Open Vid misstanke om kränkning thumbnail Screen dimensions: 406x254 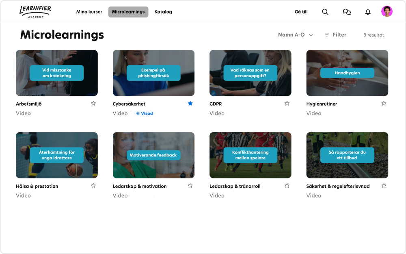(57, 73)
